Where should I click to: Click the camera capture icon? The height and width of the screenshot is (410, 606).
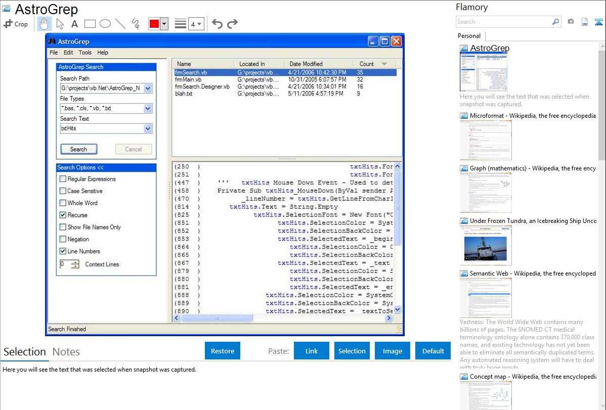pyautogui.click(x=571, y=22)
